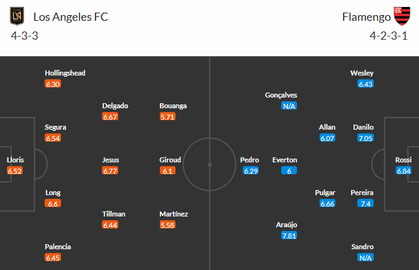
Task: Open Pereira's 7.4 rating badge
Action: point(365,203)
